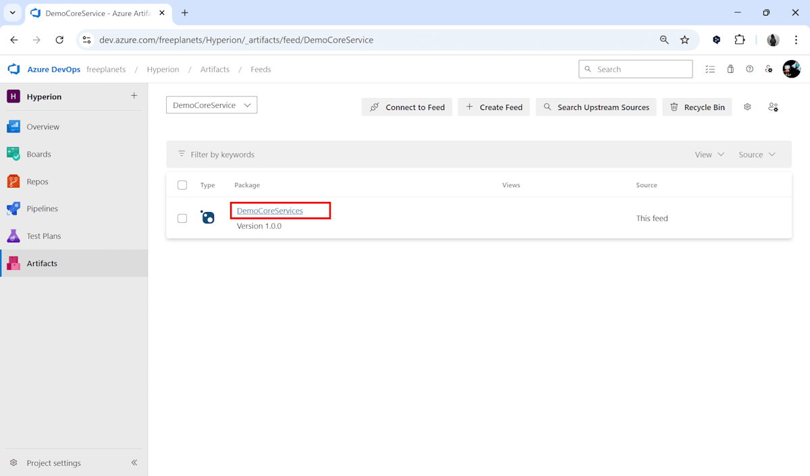Open browser Extensions puzzle icon
Image resolution: width=810 pixels, height=476 pixels.
coord(740,40)
